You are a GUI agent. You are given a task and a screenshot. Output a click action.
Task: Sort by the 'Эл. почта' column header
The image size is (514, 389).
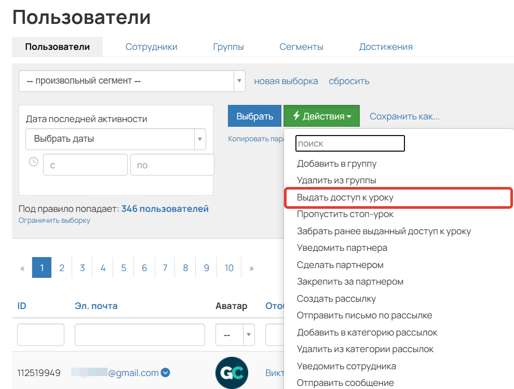click(x=96, y=306)
